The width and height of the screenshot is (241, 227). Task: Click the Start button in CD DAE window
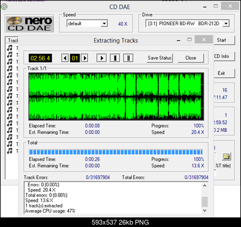pyautogui.click(x=224, y=40)
